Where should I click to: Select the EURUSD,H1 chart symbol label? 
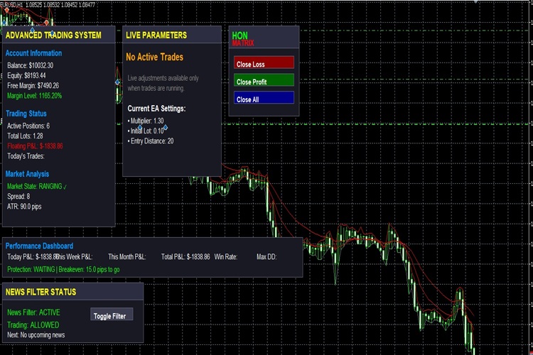coord(11,5)
